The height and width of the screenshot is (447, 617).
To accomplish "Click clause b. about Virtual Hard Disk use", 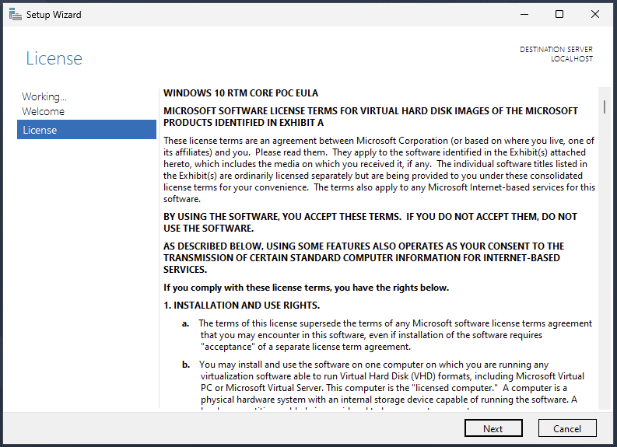I will click(x=389, y=382).
